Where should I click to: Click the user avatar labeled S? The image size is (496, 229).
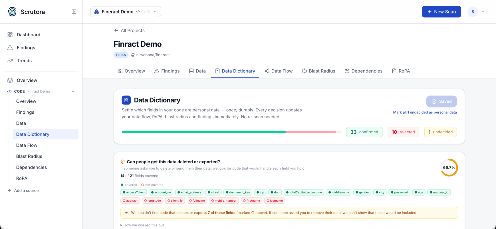pyautogui.click(x=473, y=12)
